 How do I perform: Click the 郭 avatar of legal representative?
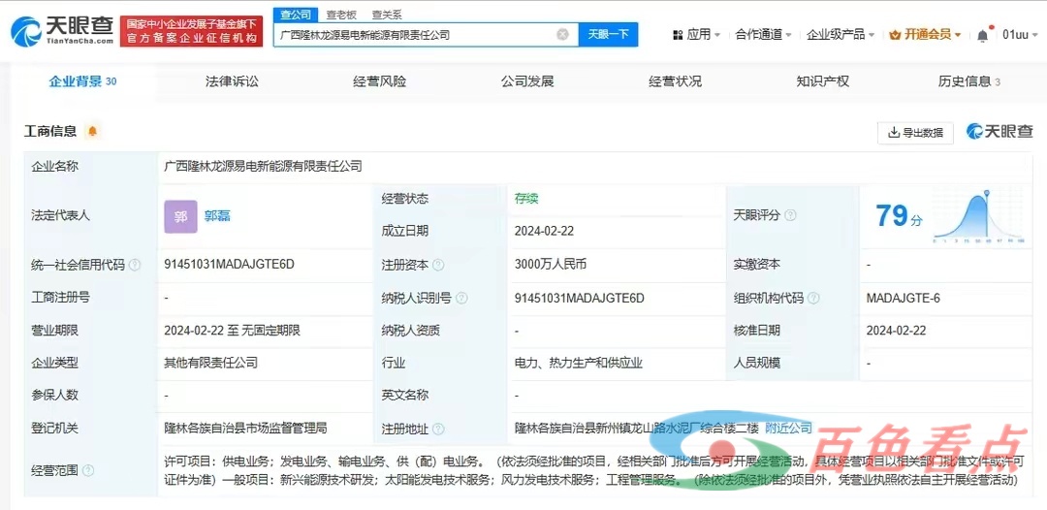[x=180, y=216]
